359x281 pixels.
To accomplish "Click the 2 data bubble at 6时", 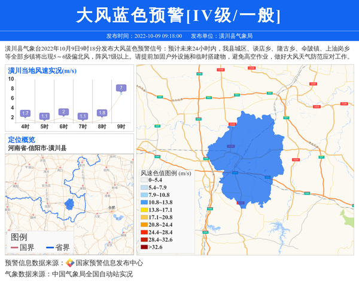I will click(x=63, y=112).
